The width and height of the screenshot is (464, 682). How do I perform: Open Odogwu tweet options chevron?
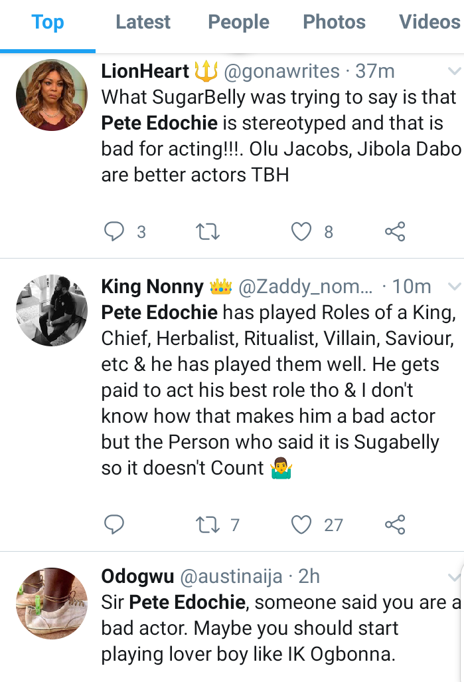pos(455,576)
